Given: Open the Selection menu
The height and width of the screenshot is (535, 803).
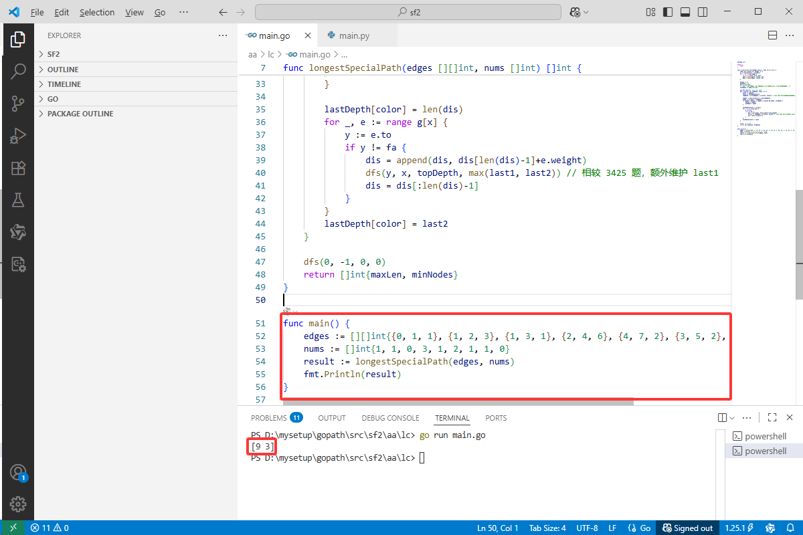Looking at the screenshot, I should (x=97, y=12).
